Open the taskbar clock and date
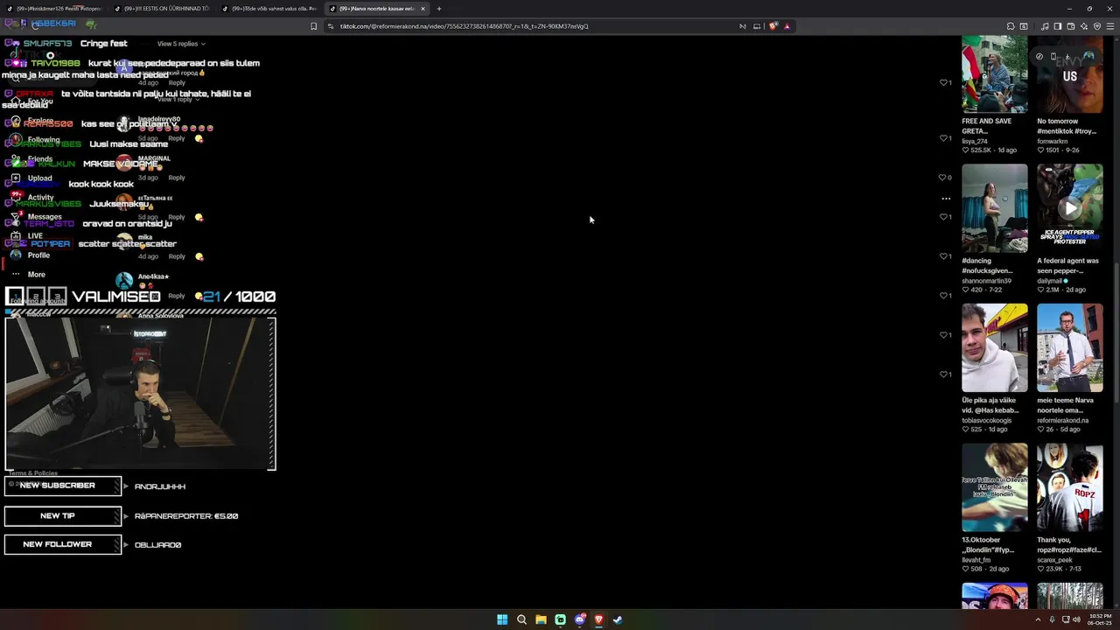 point(1100,619)
